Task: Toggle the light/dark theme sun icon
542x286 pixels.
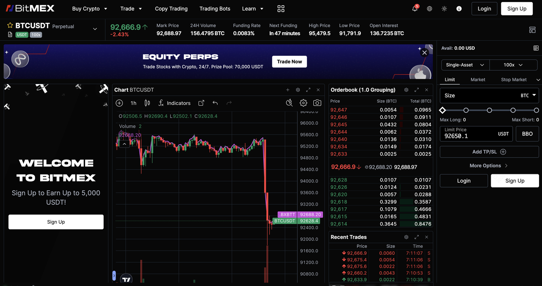Action: click(444, 9)
